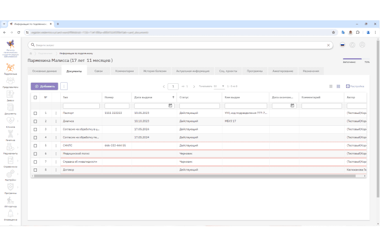Open the calendar picker in Дата окончания filter
This screenshot has width=380, height=246.
pos(292,106)
